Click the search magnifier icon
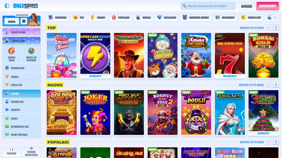 tap(184, 6)
